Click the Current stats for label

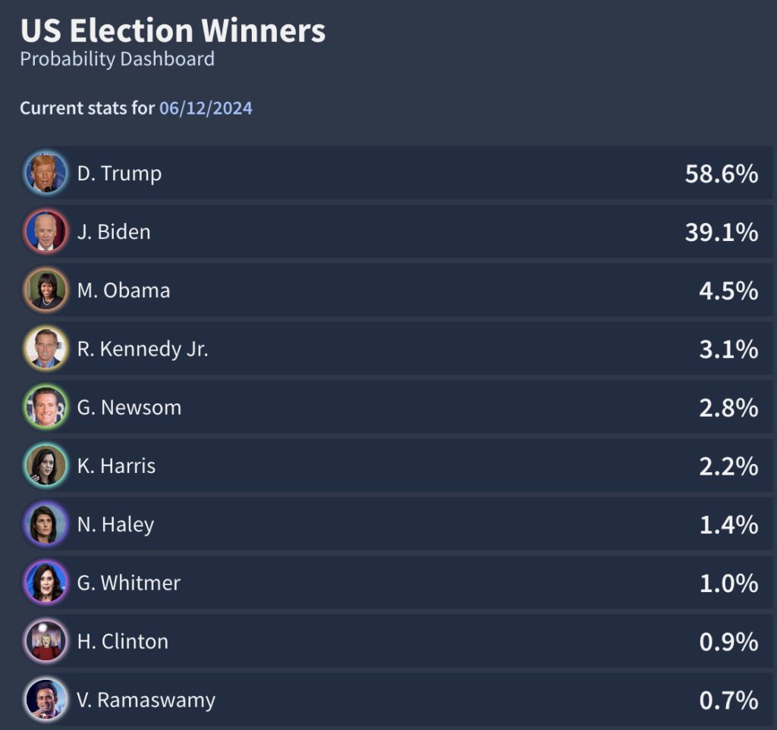[x=86, y=108]
